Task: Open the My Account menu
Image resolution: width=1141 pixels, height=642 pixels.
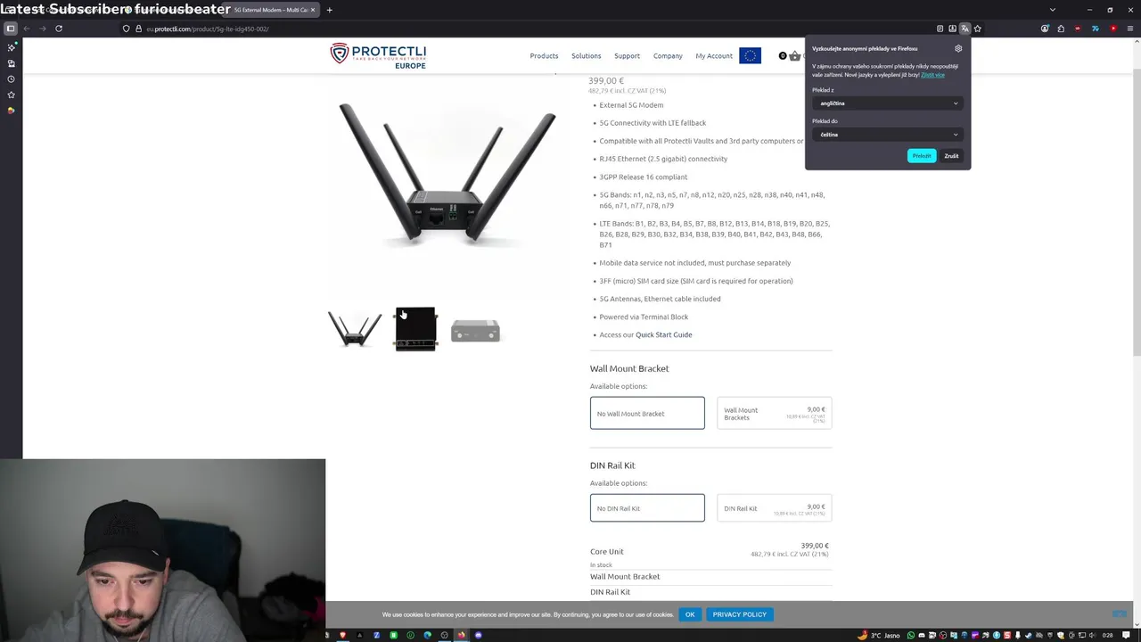Action: point(714,56)
